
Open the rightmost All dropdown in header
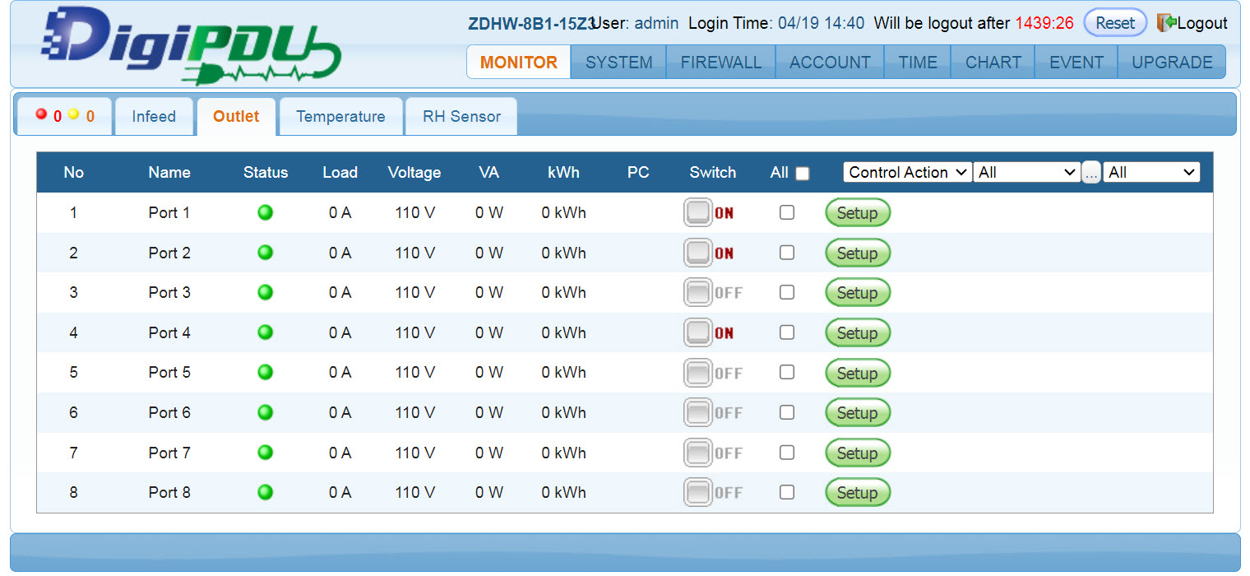coord(1151,173)
